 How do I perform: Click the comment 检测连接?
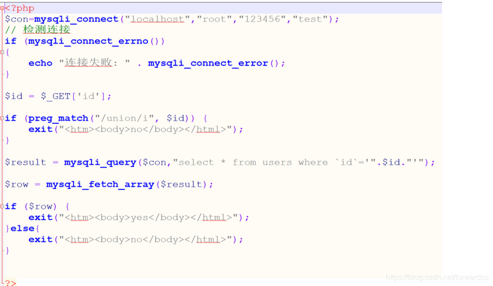47,30
